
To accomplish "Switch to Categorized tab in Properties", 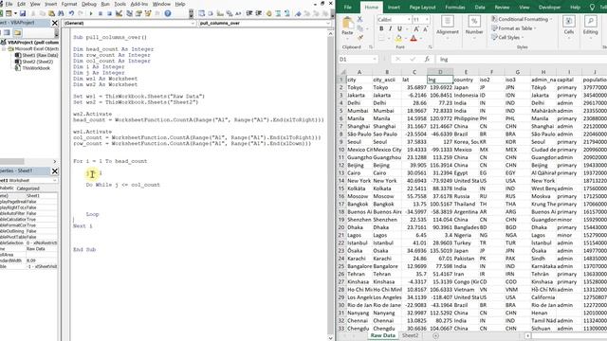I will [x=28, y=188].
